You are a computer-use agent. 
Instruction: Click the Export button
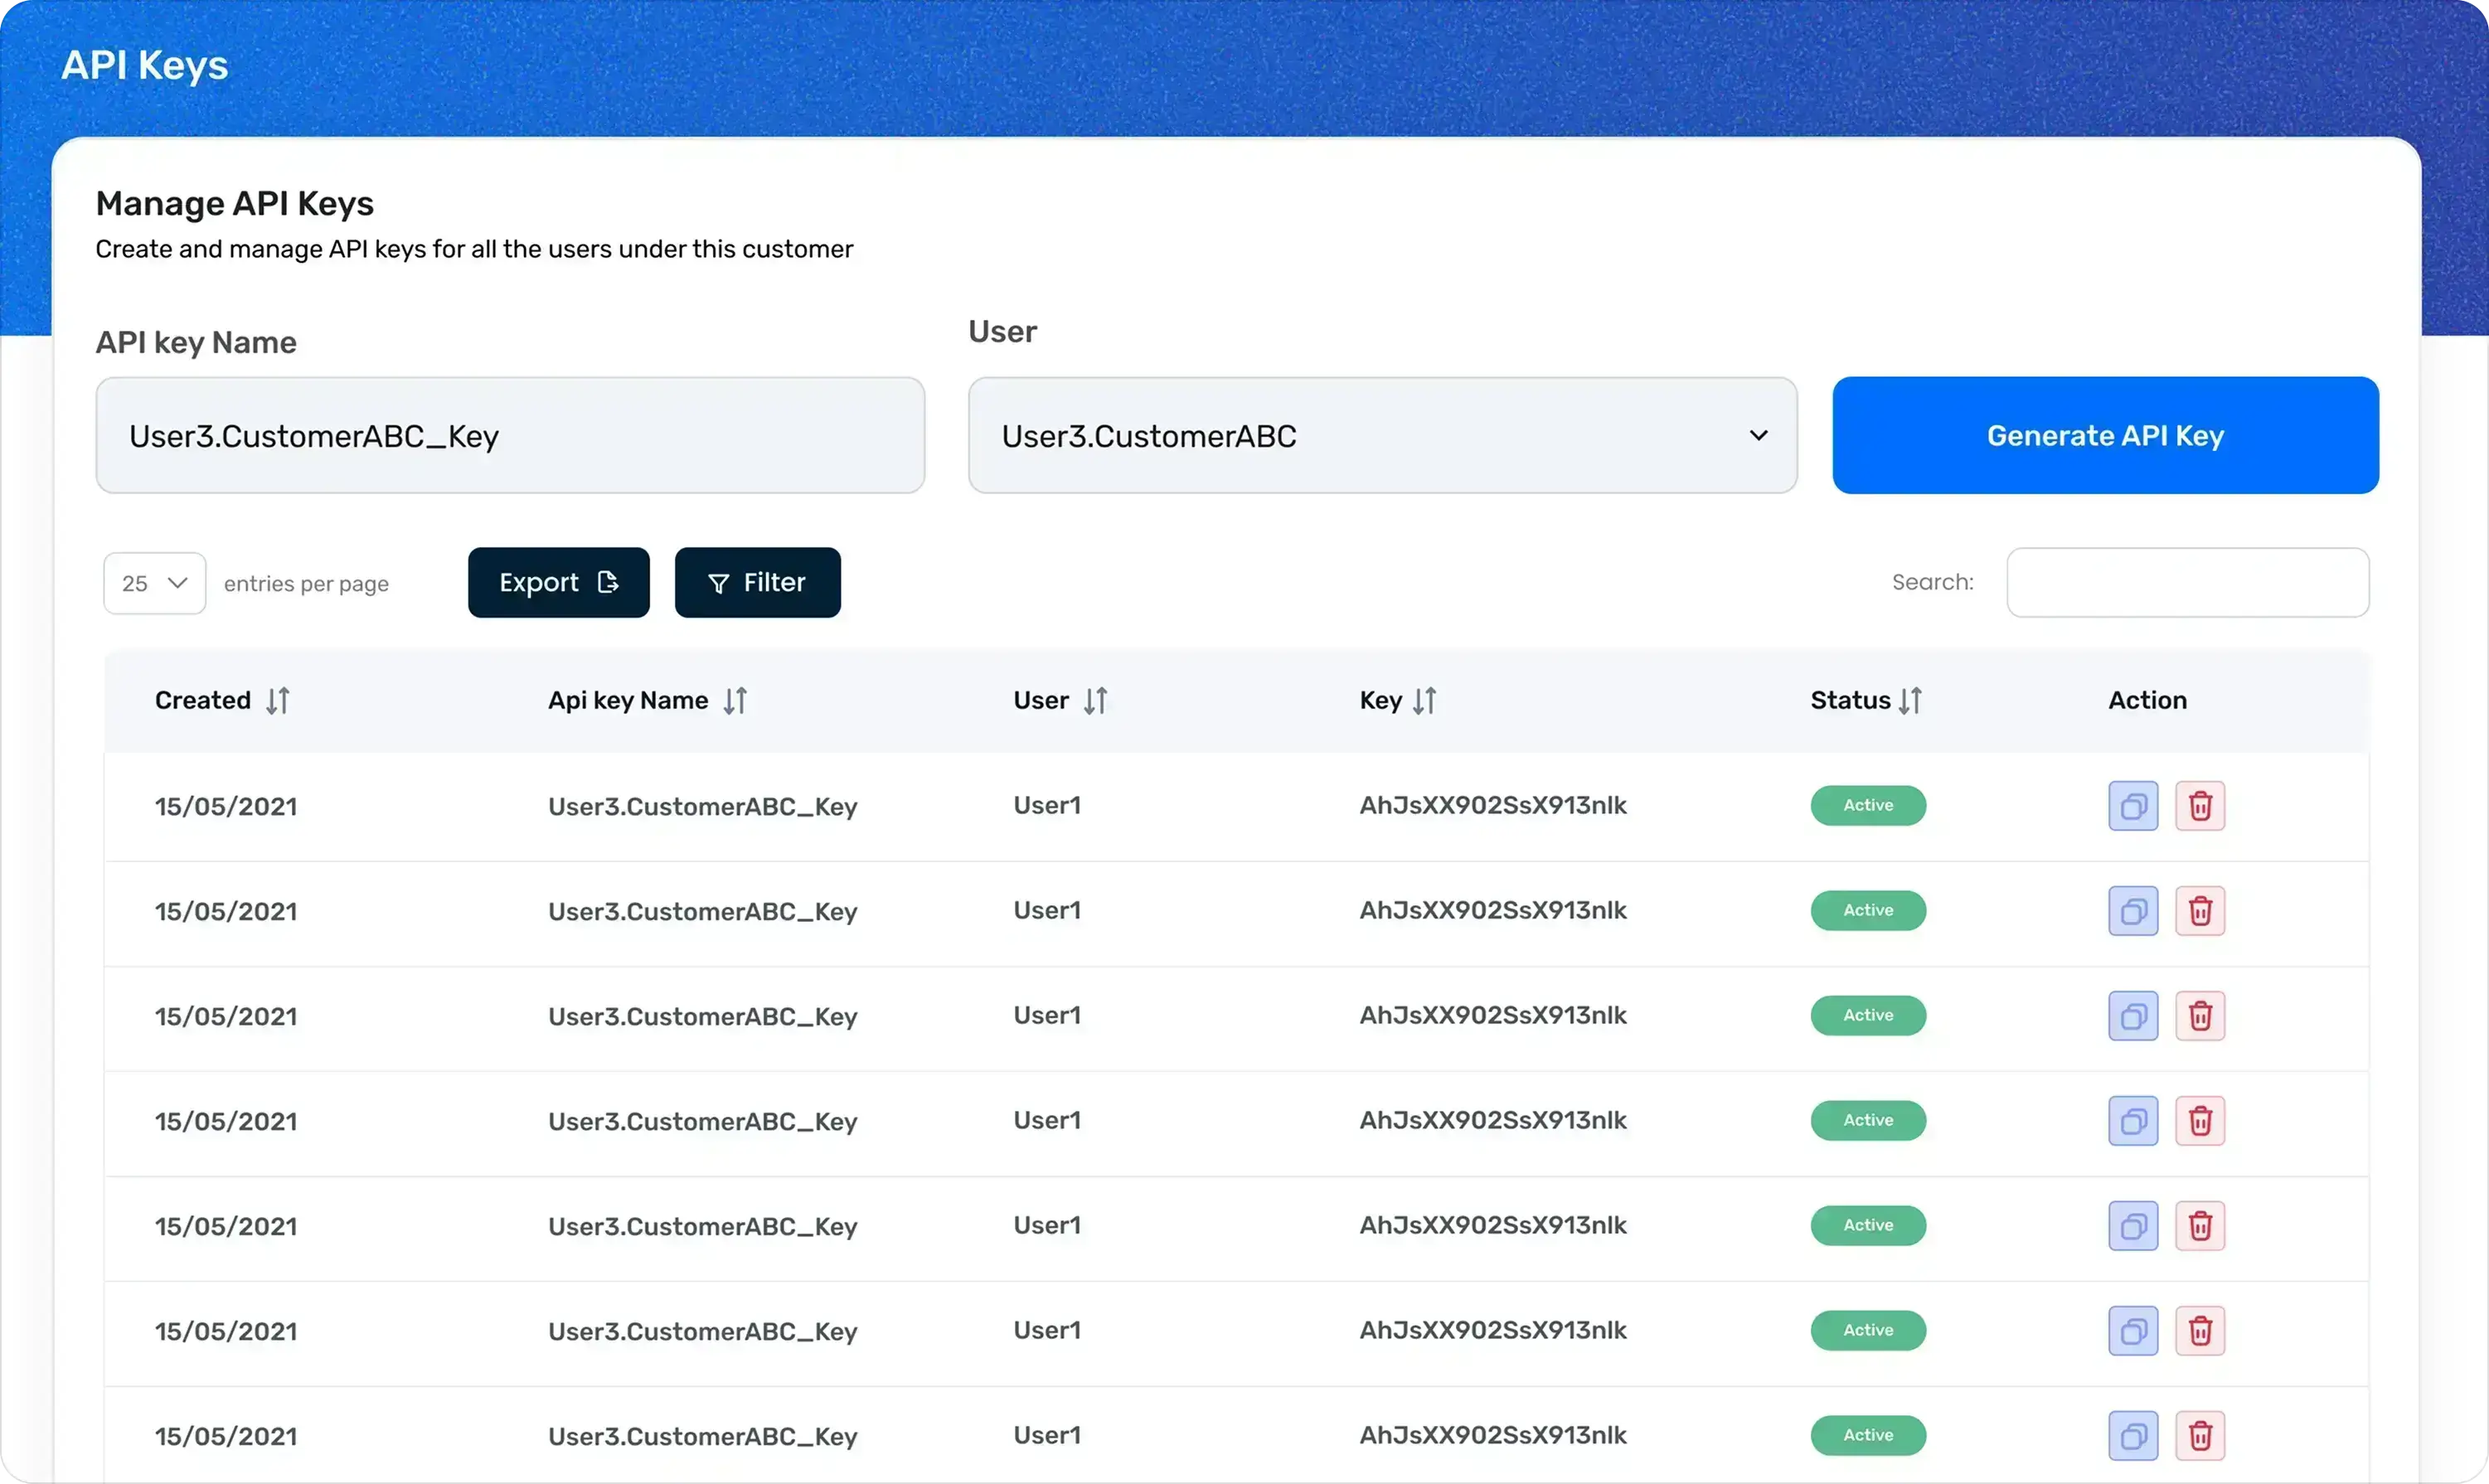pos(558,582)
